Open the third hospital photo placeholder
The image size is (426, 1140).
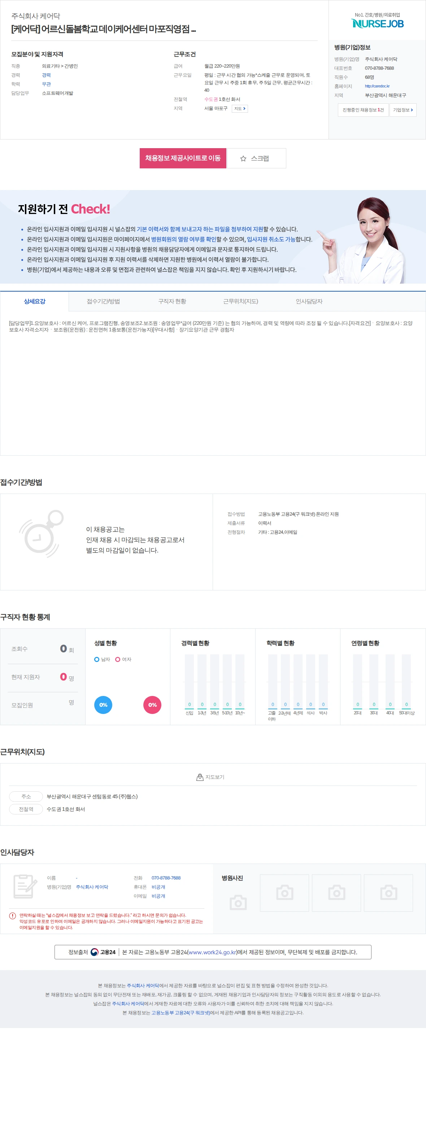point(388,893)
